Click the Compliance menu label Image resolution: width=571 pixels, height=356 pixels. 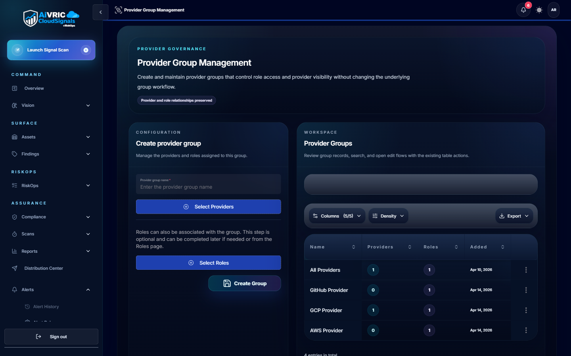tap(34, 217)
